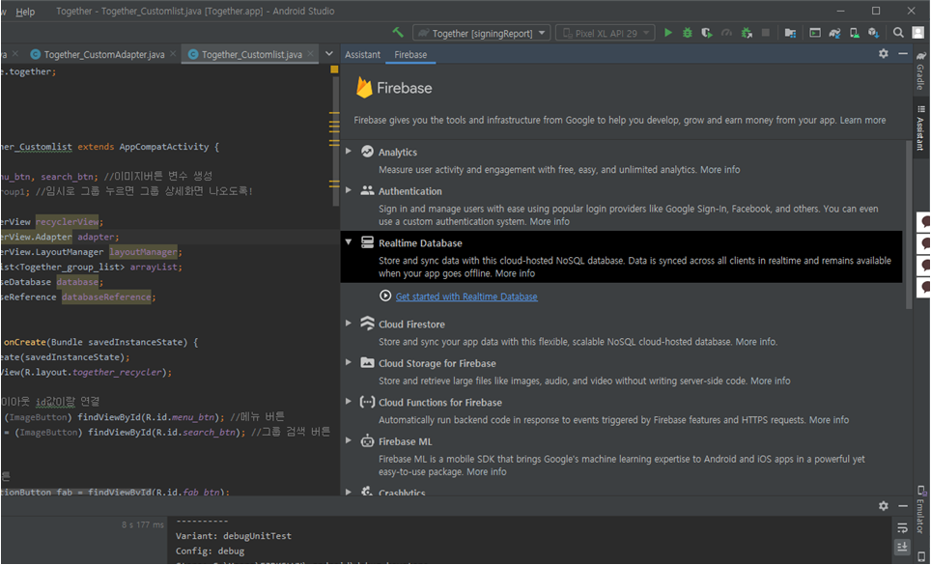The width and height of the screenshot is (931, 565).
Task: Open the Help menu
Action: point(25,12)
